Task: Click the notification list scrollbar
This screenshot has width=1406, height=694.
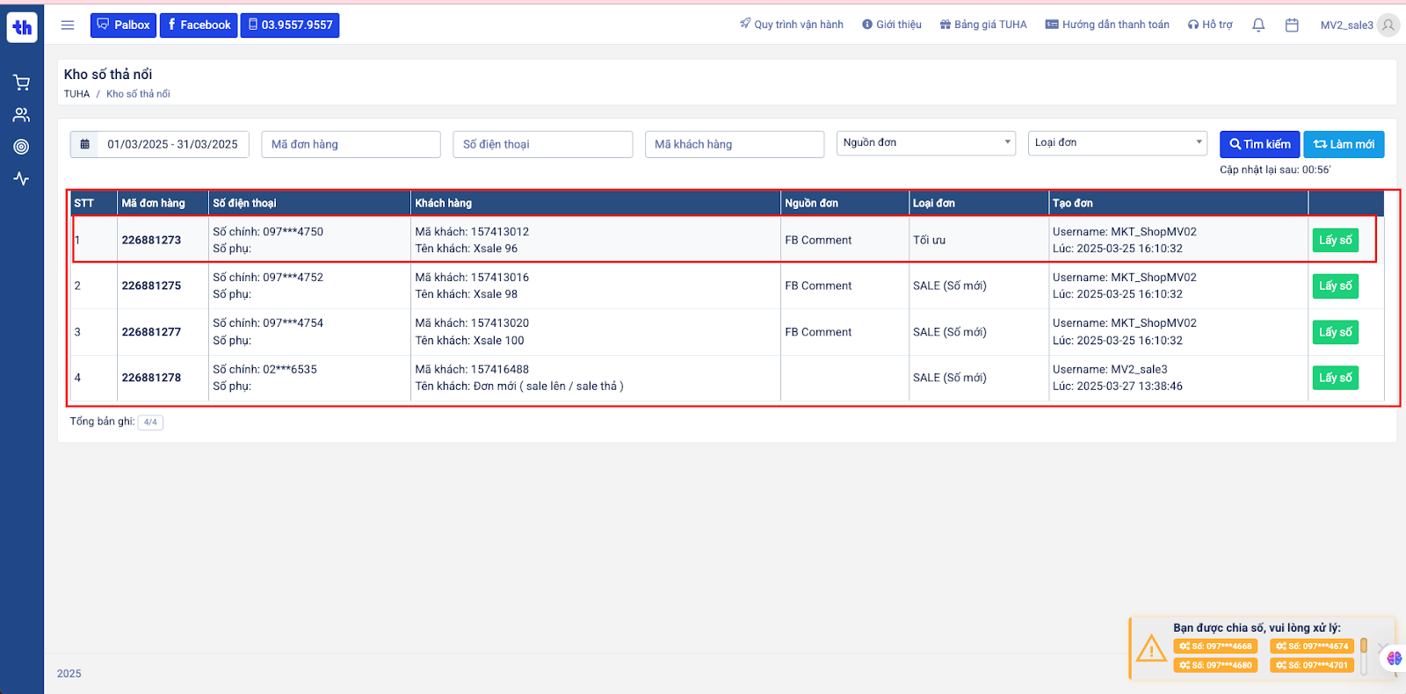Action: 1364,656
